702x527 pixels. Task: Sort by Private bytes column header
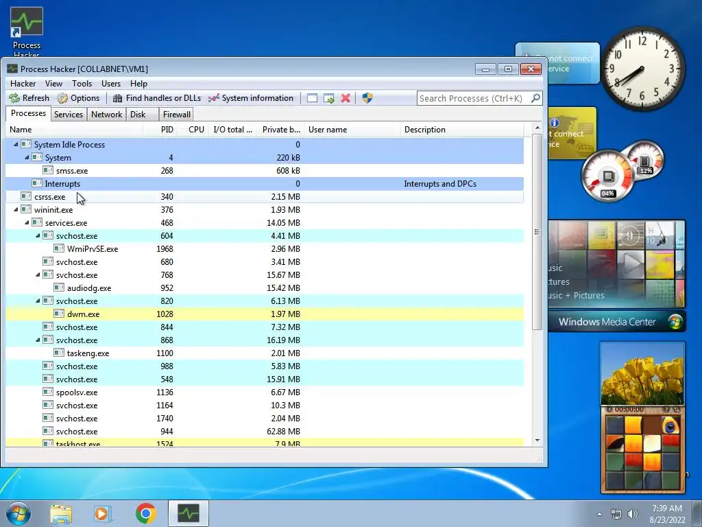coord(280,130)
